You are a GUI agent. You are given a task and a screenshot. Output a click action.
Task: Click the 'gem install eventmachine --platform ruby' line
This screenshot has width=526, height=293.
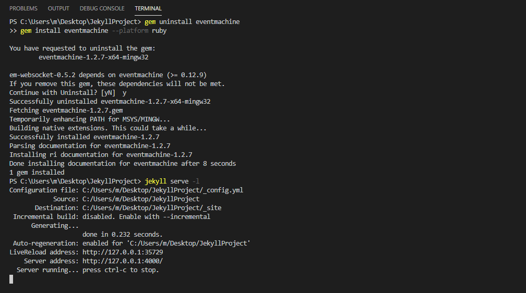click(93, 31)
